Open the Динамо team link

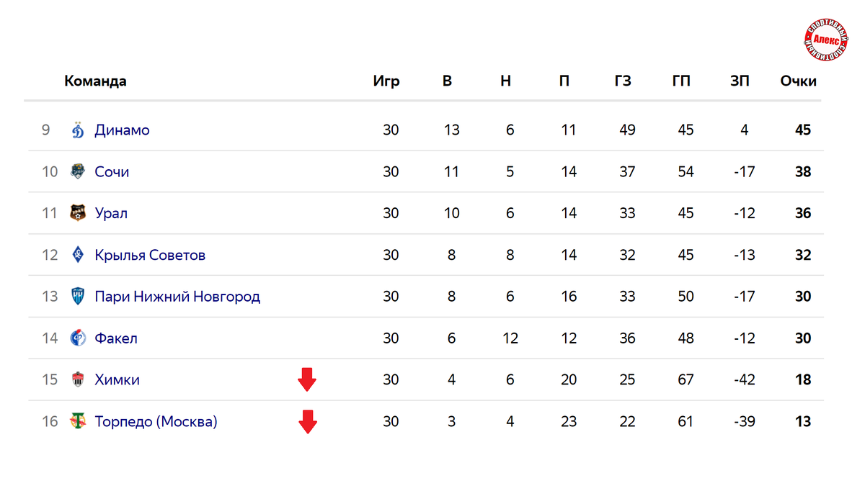click(122, 130)
